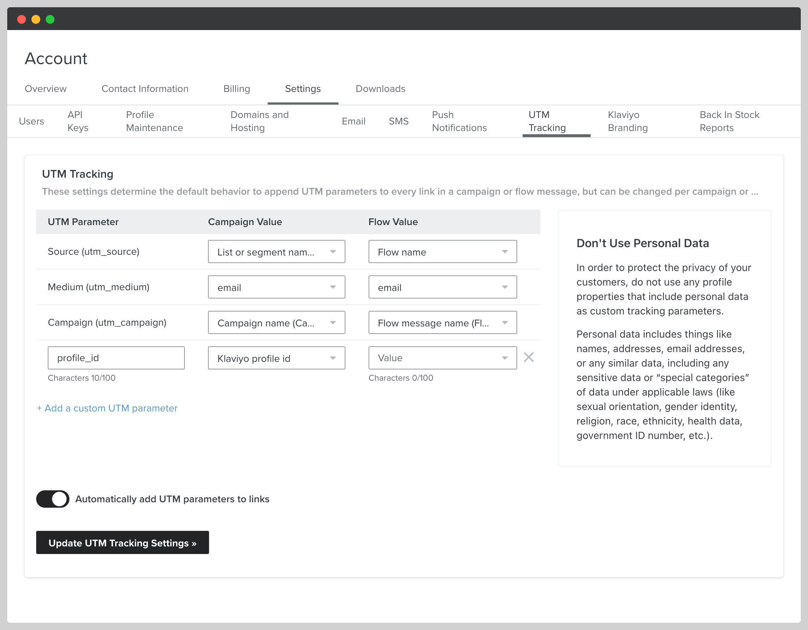Open Source campaign value dropdown

pos(276,252)
